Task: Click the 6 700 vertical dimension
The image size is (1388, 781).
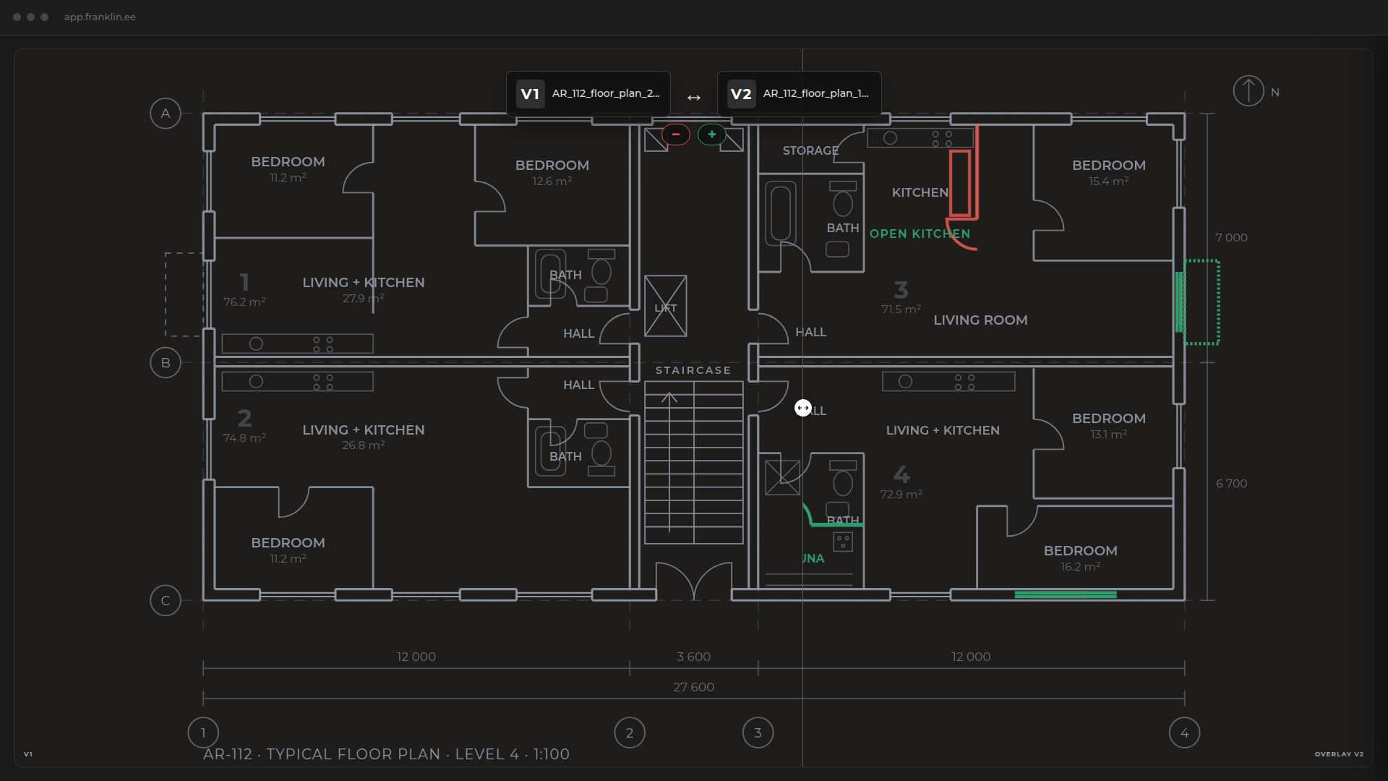Action: pyautogui.click(x=1231, y=484)
